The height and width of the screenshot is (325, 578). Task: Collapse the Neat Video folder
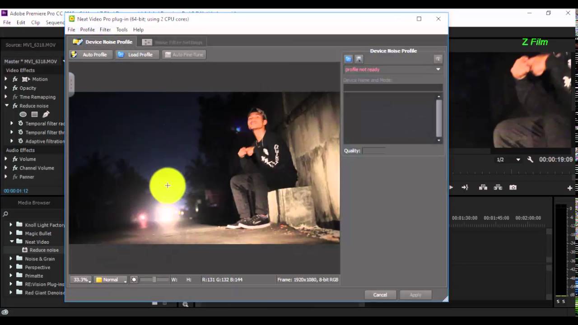click(11, 242)
